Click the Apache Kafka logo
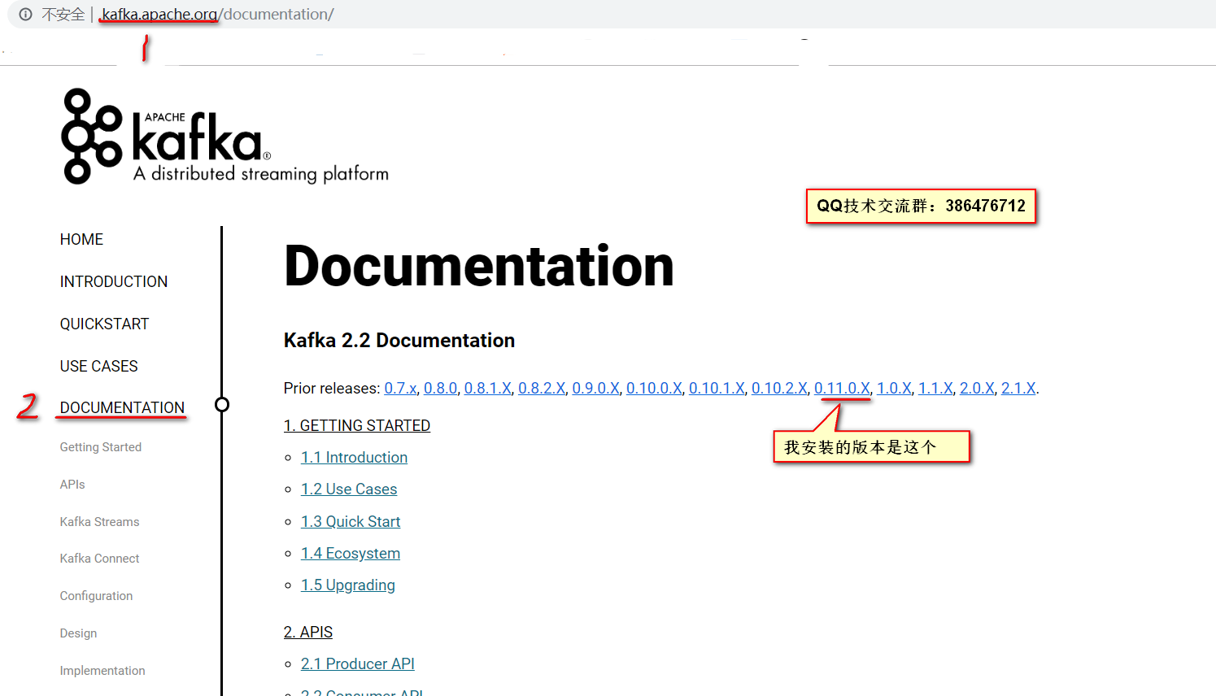1216x696 pixels. point(224,136)
